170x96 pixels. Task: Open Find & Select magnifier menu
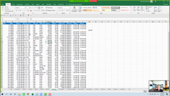click(x=159, y=9)
